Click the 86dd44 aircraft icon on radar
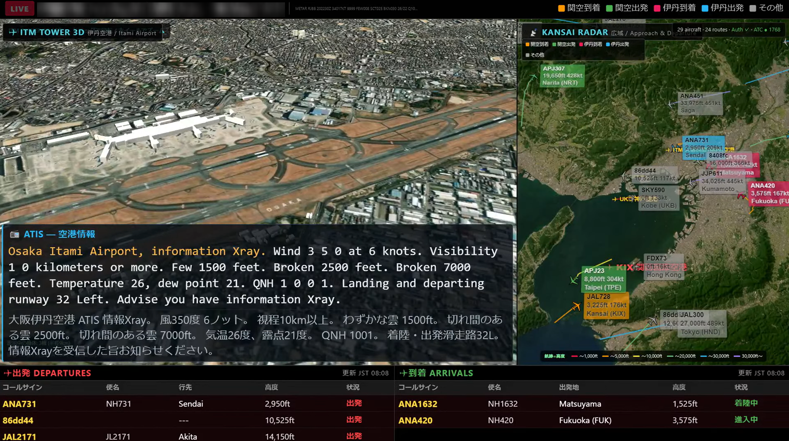The width and height of the screenshot is (789, 441). pyautogui.click(x=625, y=176)
